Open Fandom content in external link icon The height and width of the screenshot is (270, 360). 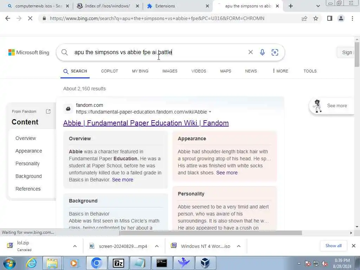(x=48, y=111)
